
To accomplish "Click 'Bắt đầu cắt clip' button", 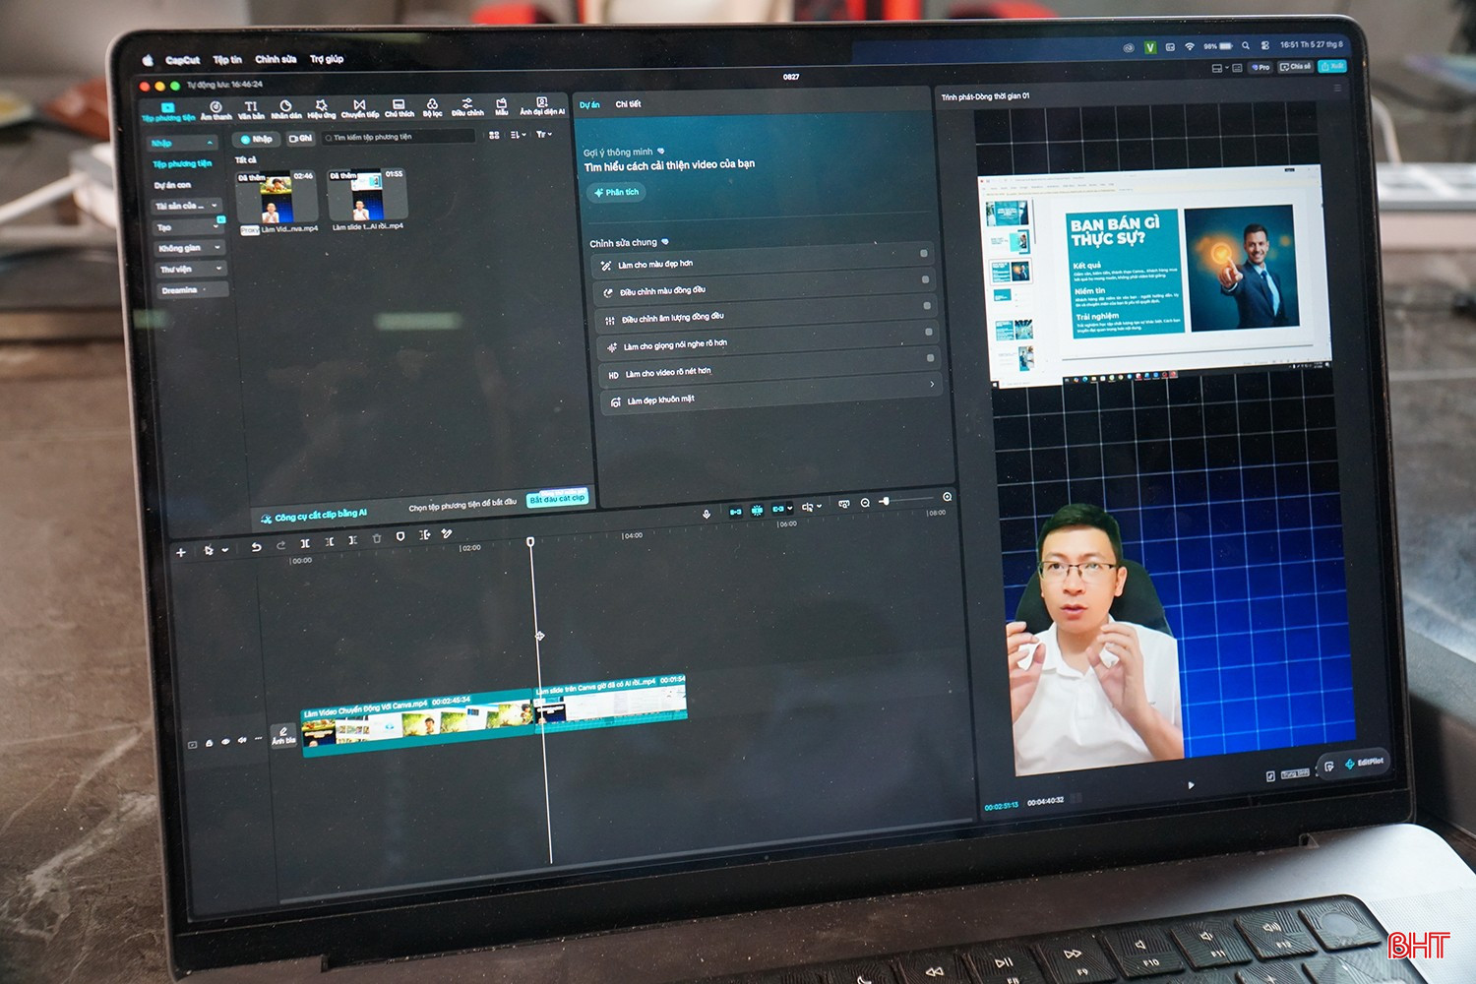I will (x=557, y=499).
